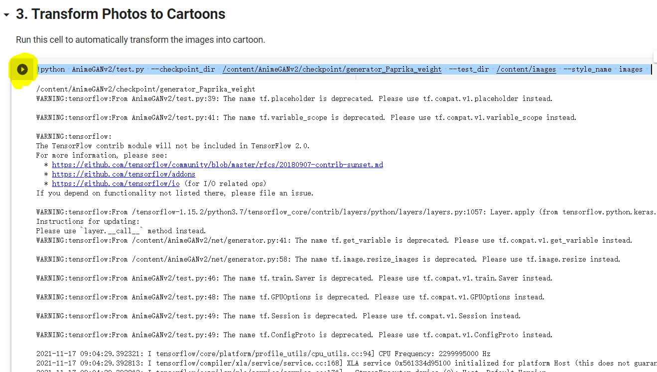Click the output line 'If you depend on functionality not listed'
657x372 pixels.
175,193
